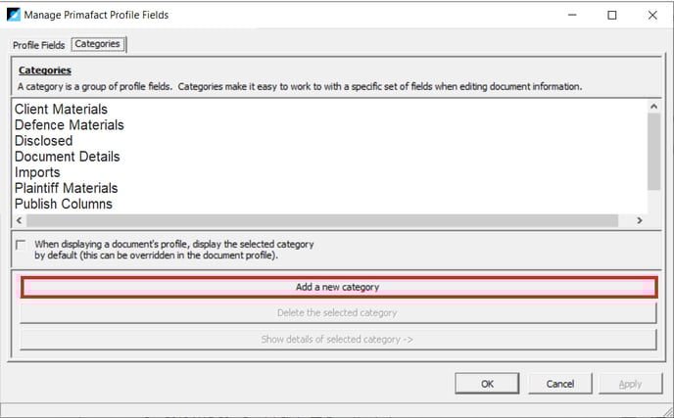Enable display selected category by default checkbox
Viewport: 674px width, 418px height.
coord(21,245)
